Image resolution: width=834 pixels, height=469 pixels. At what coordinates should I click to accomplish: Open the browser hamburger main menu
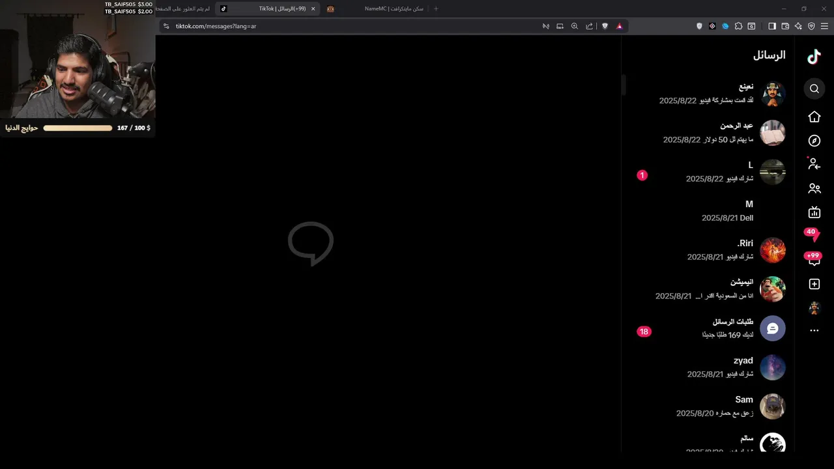pos(824,26)
